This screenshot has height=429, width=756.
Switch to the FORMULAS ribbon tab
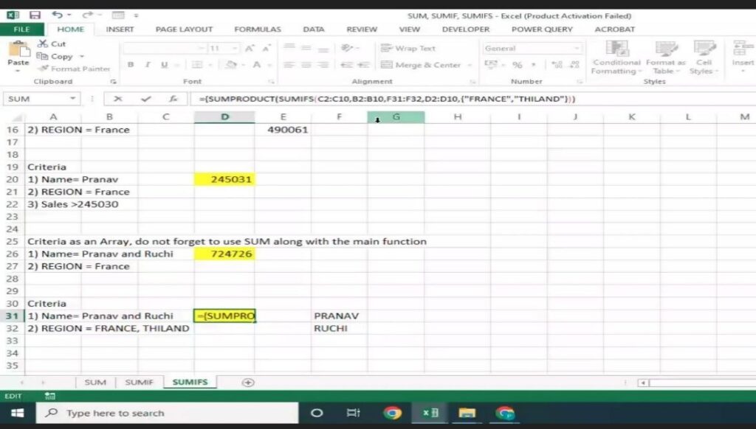click(258, 29)
